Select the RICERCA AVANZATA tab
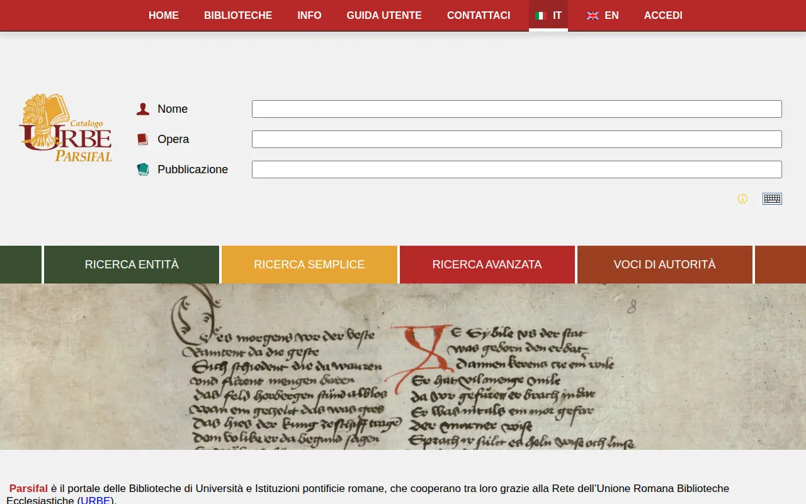 click(x=487, y=265)
